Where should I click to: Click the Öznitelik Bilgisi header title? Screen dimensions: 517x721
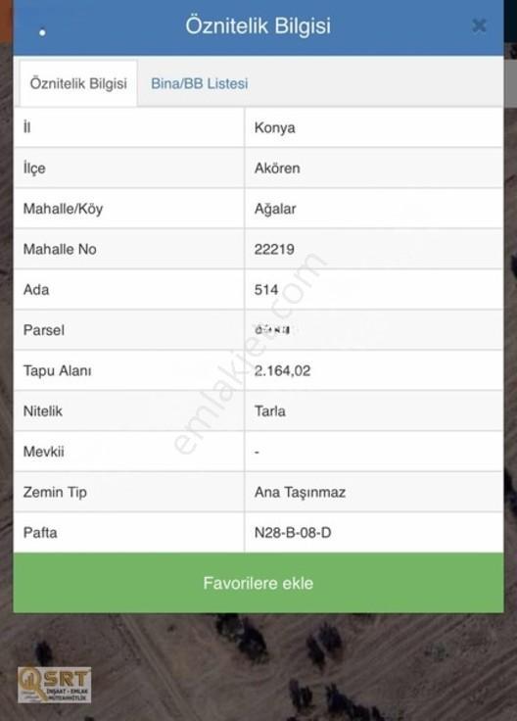(x=258, y=25)
